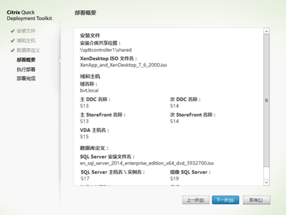The width and height of the screenshot is (286, 215).
Task: Click the S14 value under 次 DDC 名称
Action: (x=174, y=106)
